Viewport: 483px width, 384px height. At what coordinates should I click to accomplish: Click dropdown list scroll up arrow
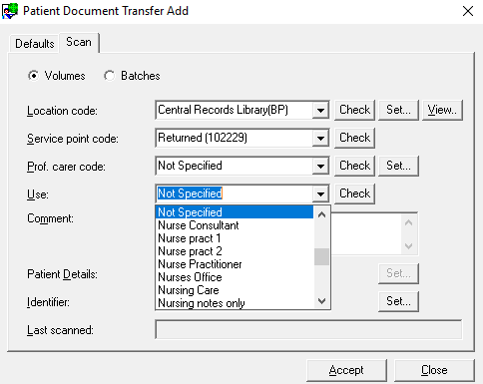coord(321,214)
